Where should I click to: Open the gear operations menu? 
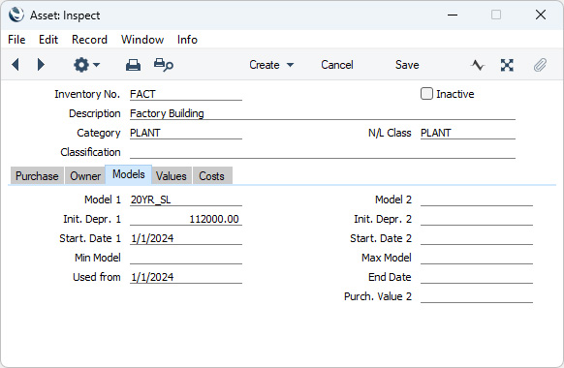86,65
